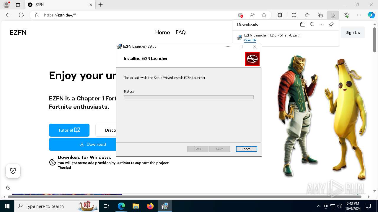Open the FAQ page link
Image resolution: width=378 pixels, height=212 pixels.
click(180, 32)
